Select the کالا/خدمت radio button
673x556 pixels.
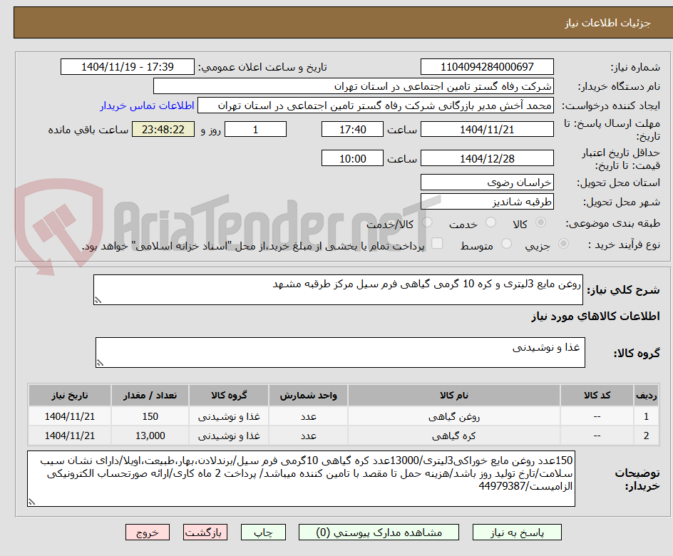click(x=427, y=222)
